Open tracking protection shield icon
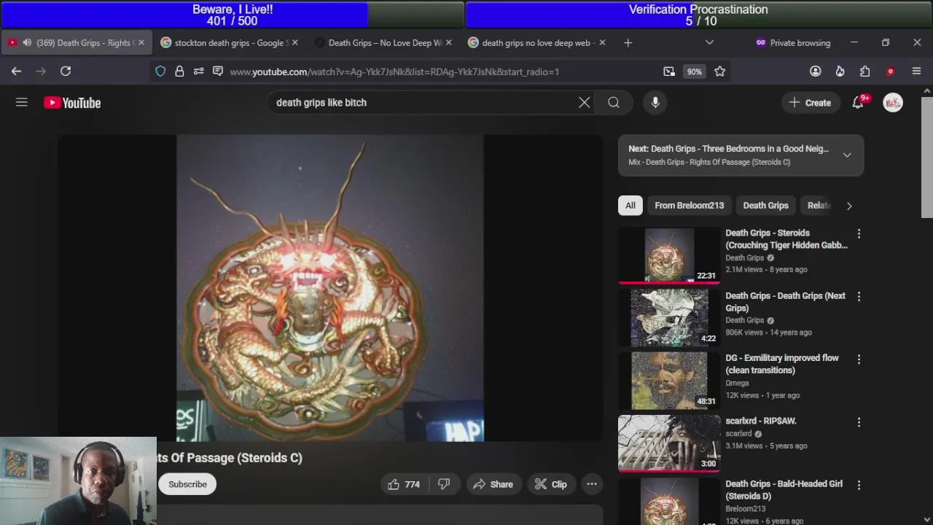Viewport: 933px width, 525px height. (x=160, y=71)
